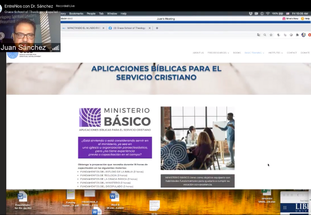
Task: Click the Wi-Fi status icon
Action: [268, 13]
